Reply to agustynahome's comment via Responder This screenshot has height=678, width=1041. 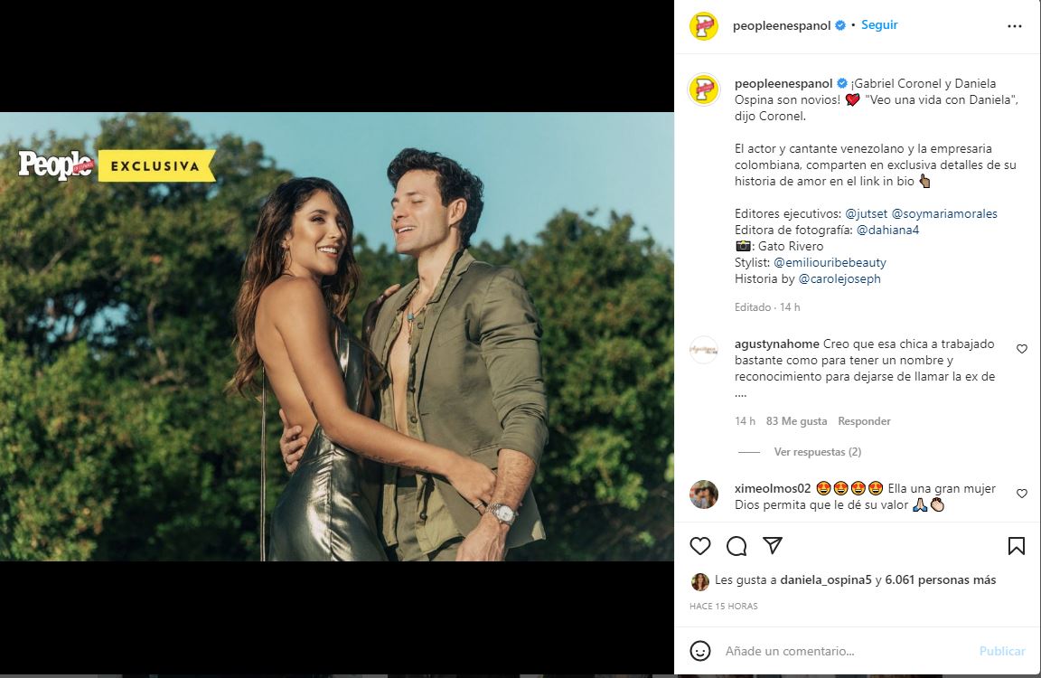864,421
